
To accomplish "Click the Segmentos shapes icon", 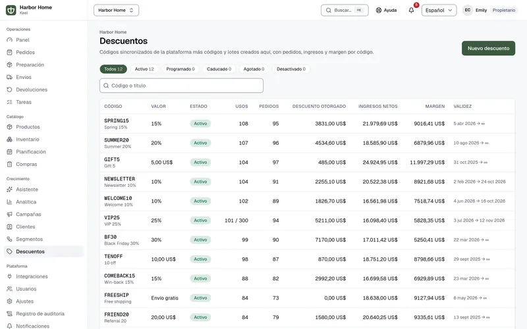I will 9,239.
